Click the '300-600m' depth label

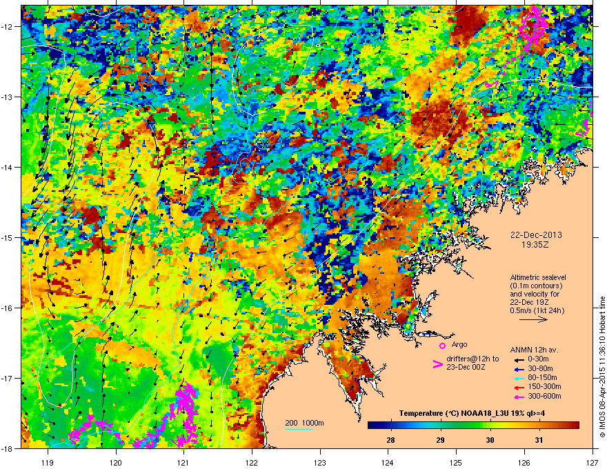(x=544, y=397)
